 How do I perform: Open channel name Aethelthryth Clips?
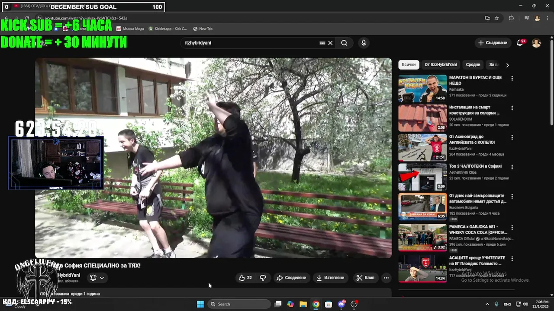463,172
